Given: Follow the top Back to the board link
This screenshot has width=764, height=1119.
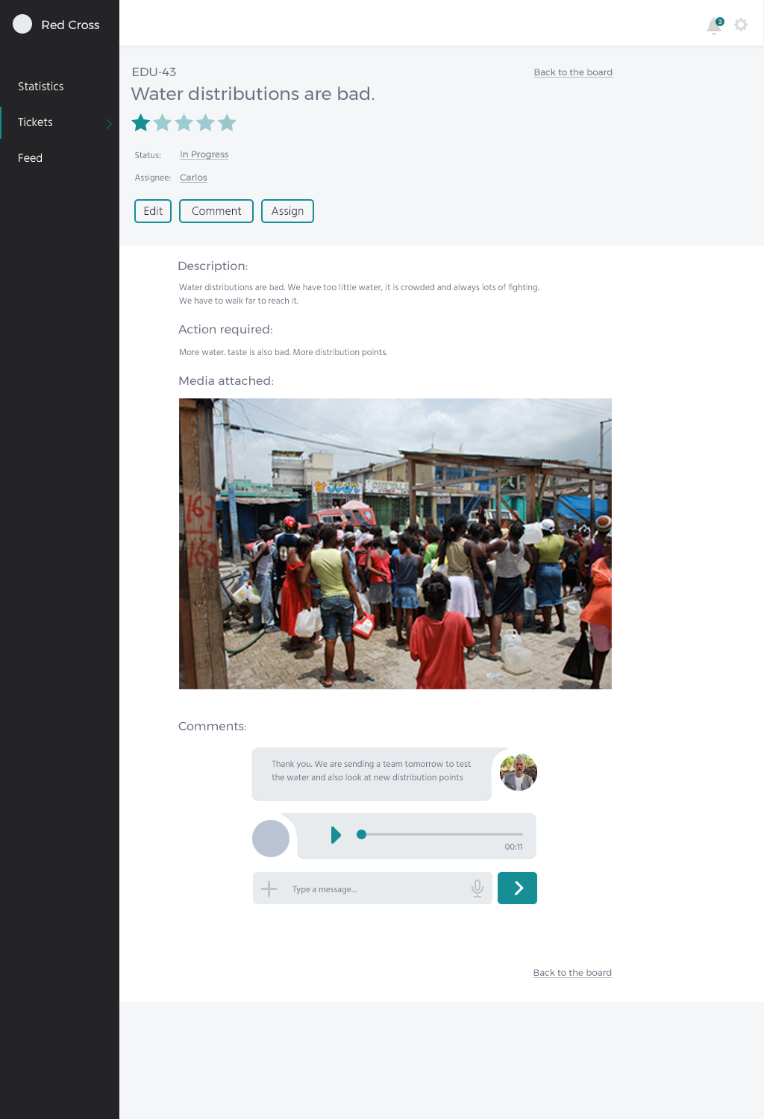Looking at the screenshot, I should 573,72.
